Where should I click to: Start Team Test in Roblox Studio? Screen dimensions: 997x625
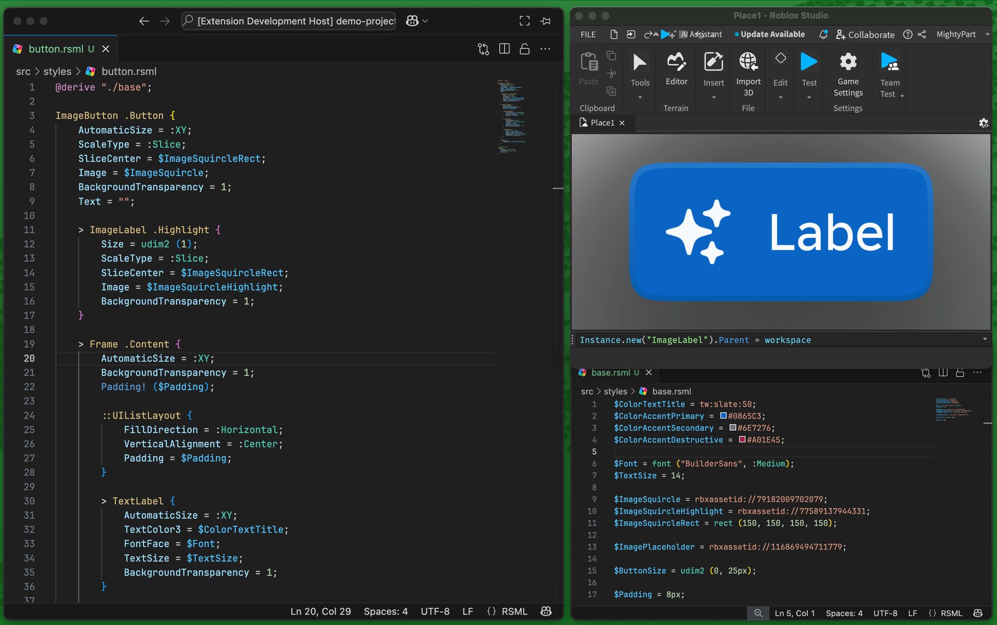[890, 62]
